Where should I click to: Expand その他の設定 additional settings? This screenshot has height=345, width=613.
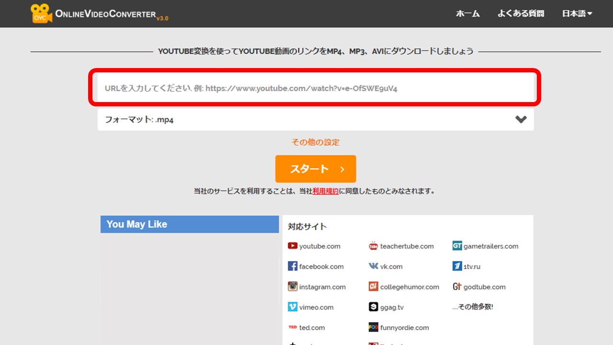coord(316,142)
